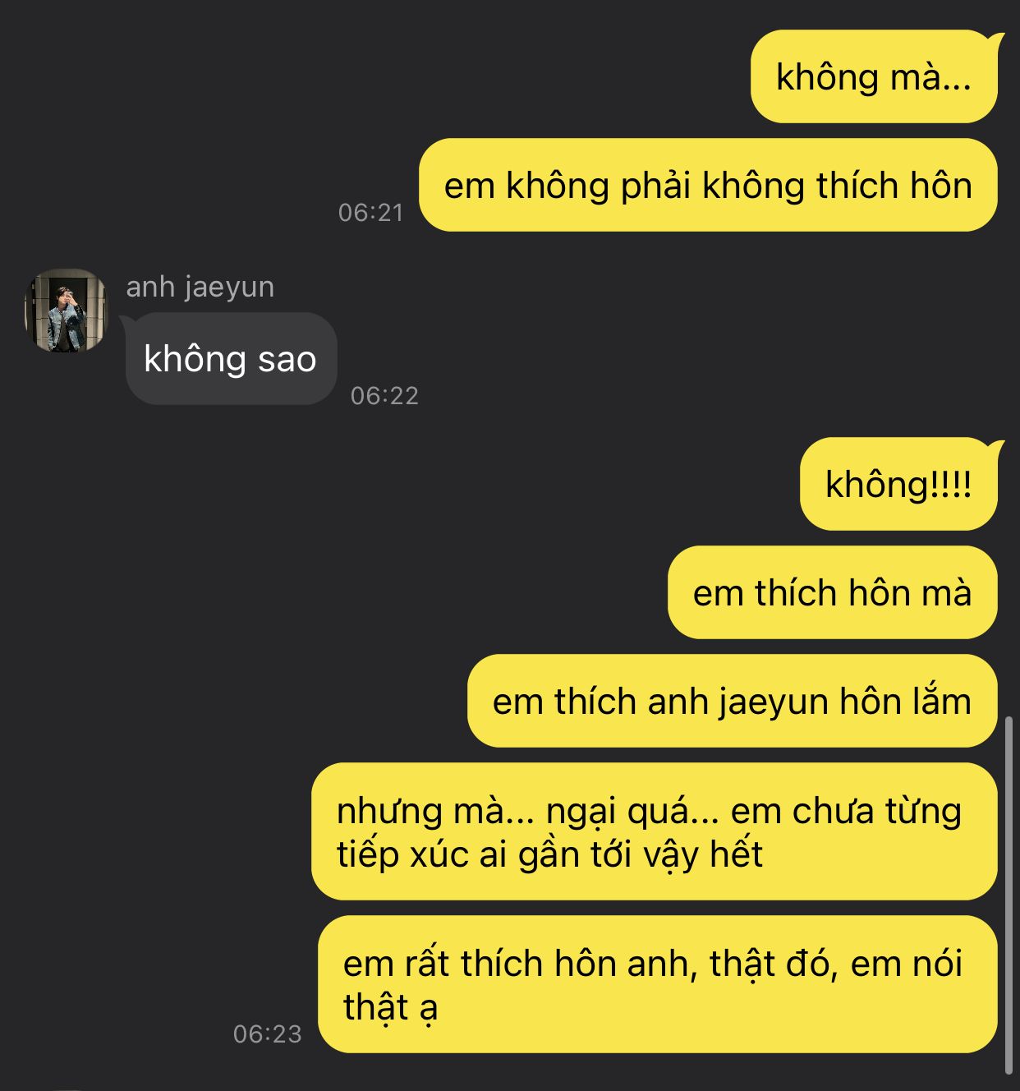The height and width of the screenshot is (1091, 1020).
Task: Click the 06:22 timestamp
Action: (x=384, y=396)
